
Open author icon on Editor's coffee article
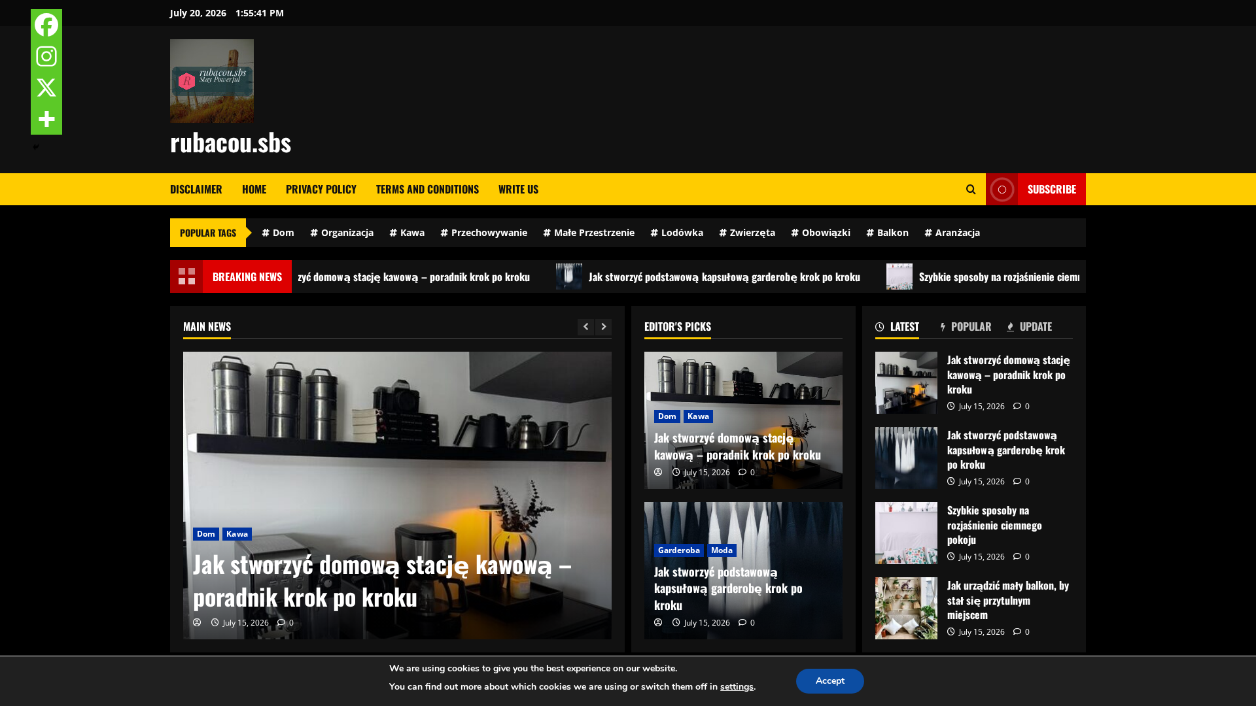click(x=658, y=472)
